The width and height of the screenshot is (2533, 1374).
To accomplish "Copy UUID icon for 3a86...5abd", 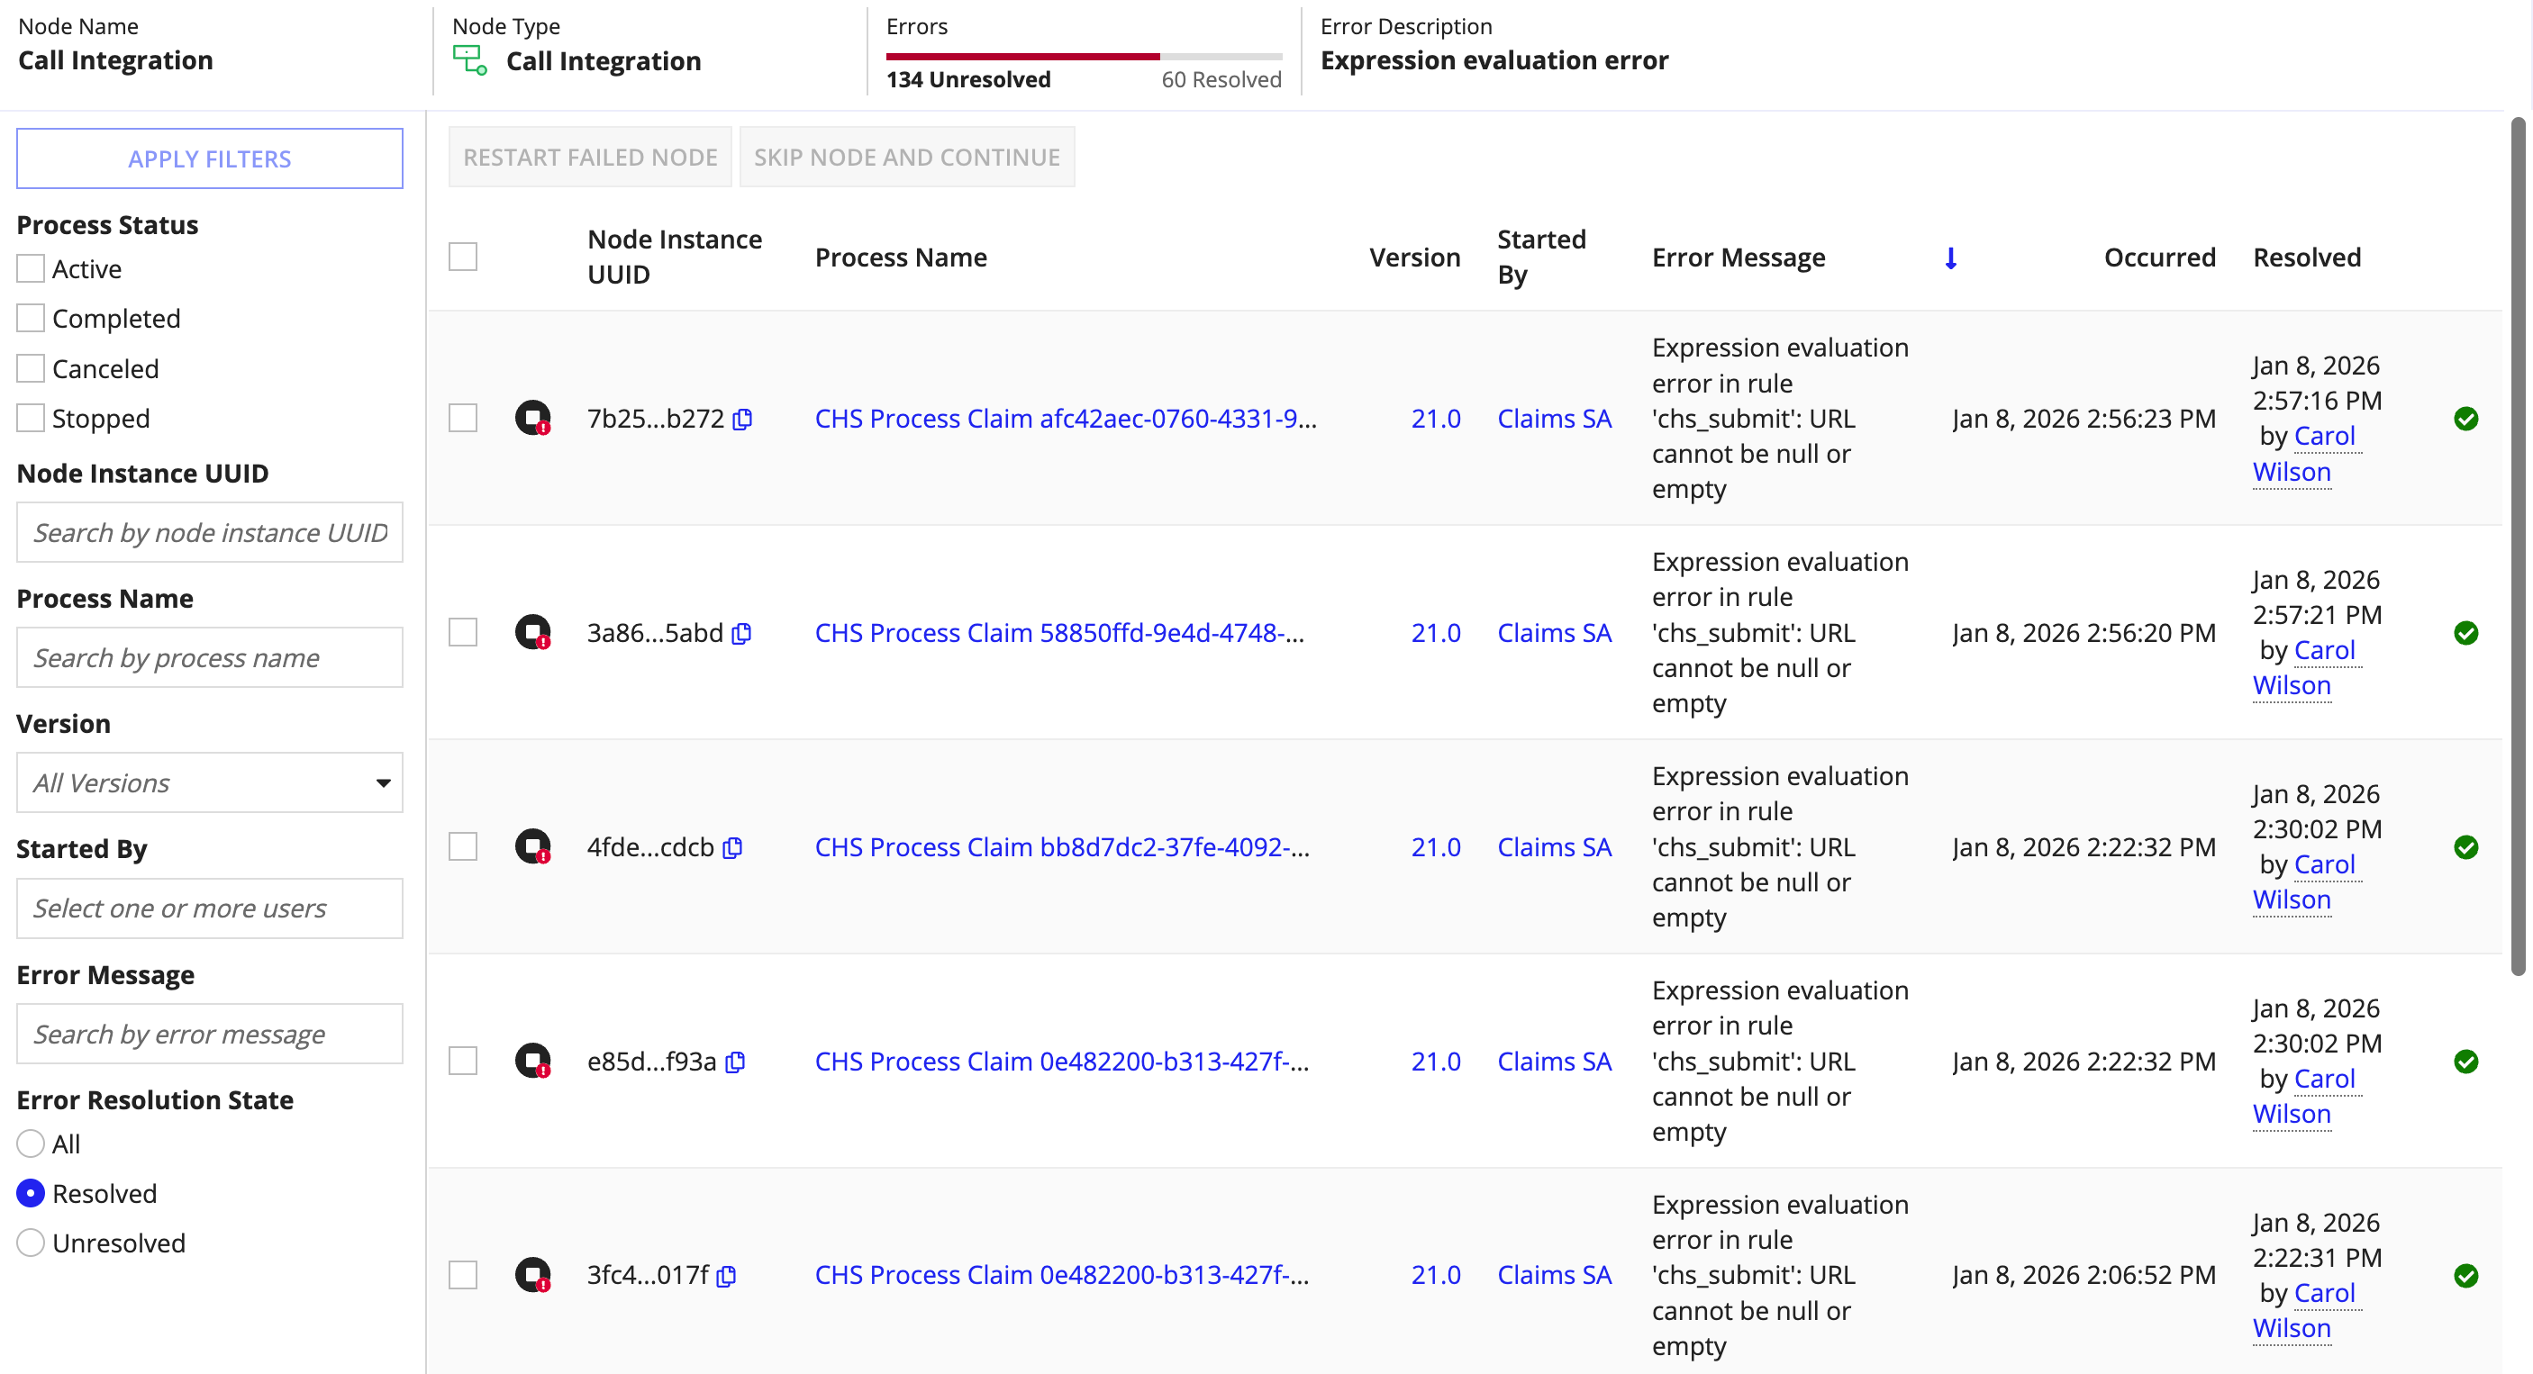I will pos(742,634).
